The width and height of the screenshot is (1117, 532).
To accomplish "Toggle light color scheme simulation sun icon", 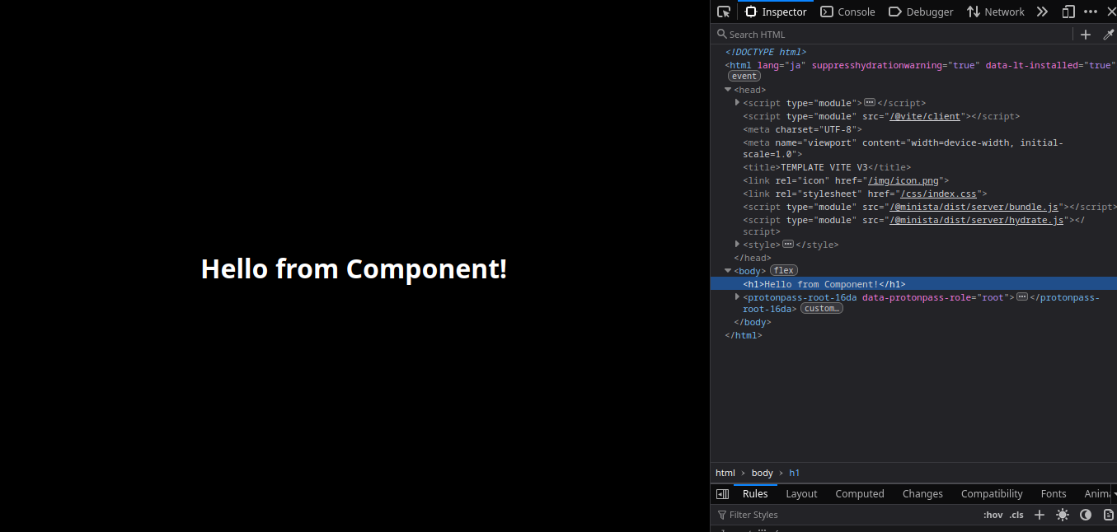I will click(1063, 515).
